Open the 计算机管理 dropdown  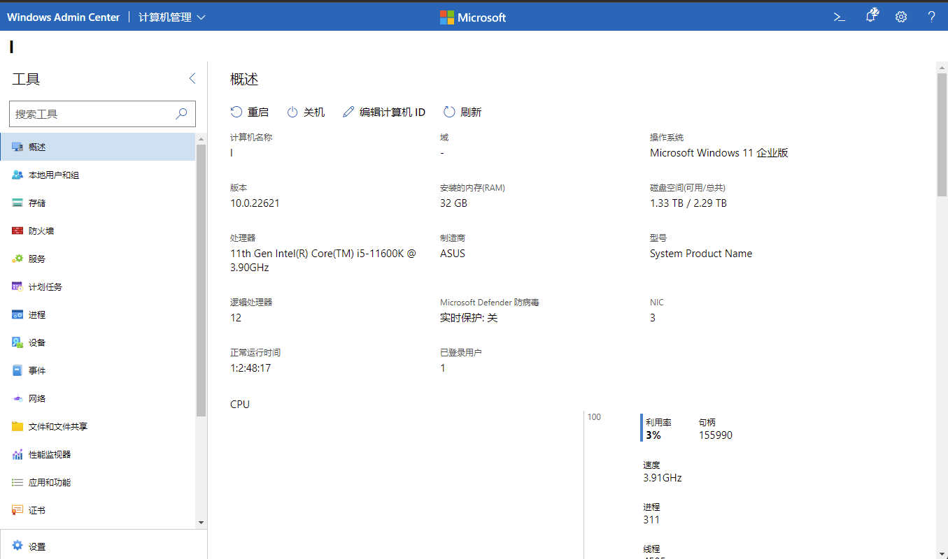coord(171,17)
